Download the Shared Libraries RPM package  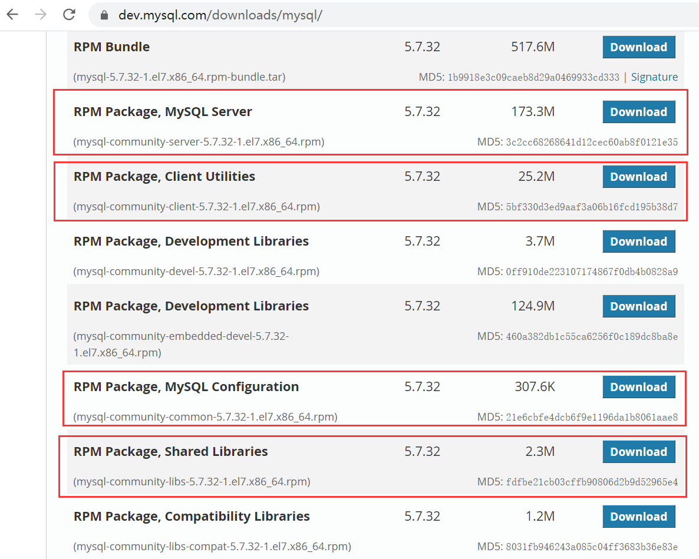click(639, 451)
